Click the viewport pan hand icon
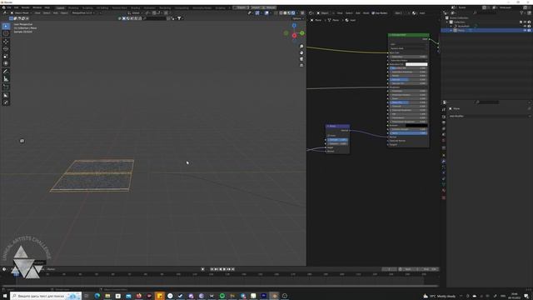The width and height of the screenshot is (533, 300). click(x=301, y=52)
